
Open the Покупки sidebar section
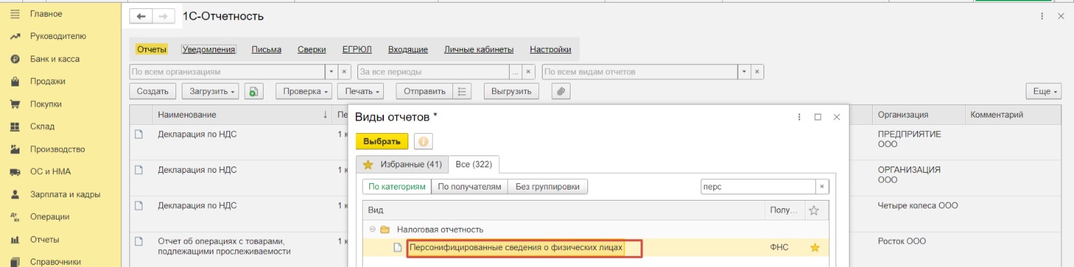[x=46, y=104]
